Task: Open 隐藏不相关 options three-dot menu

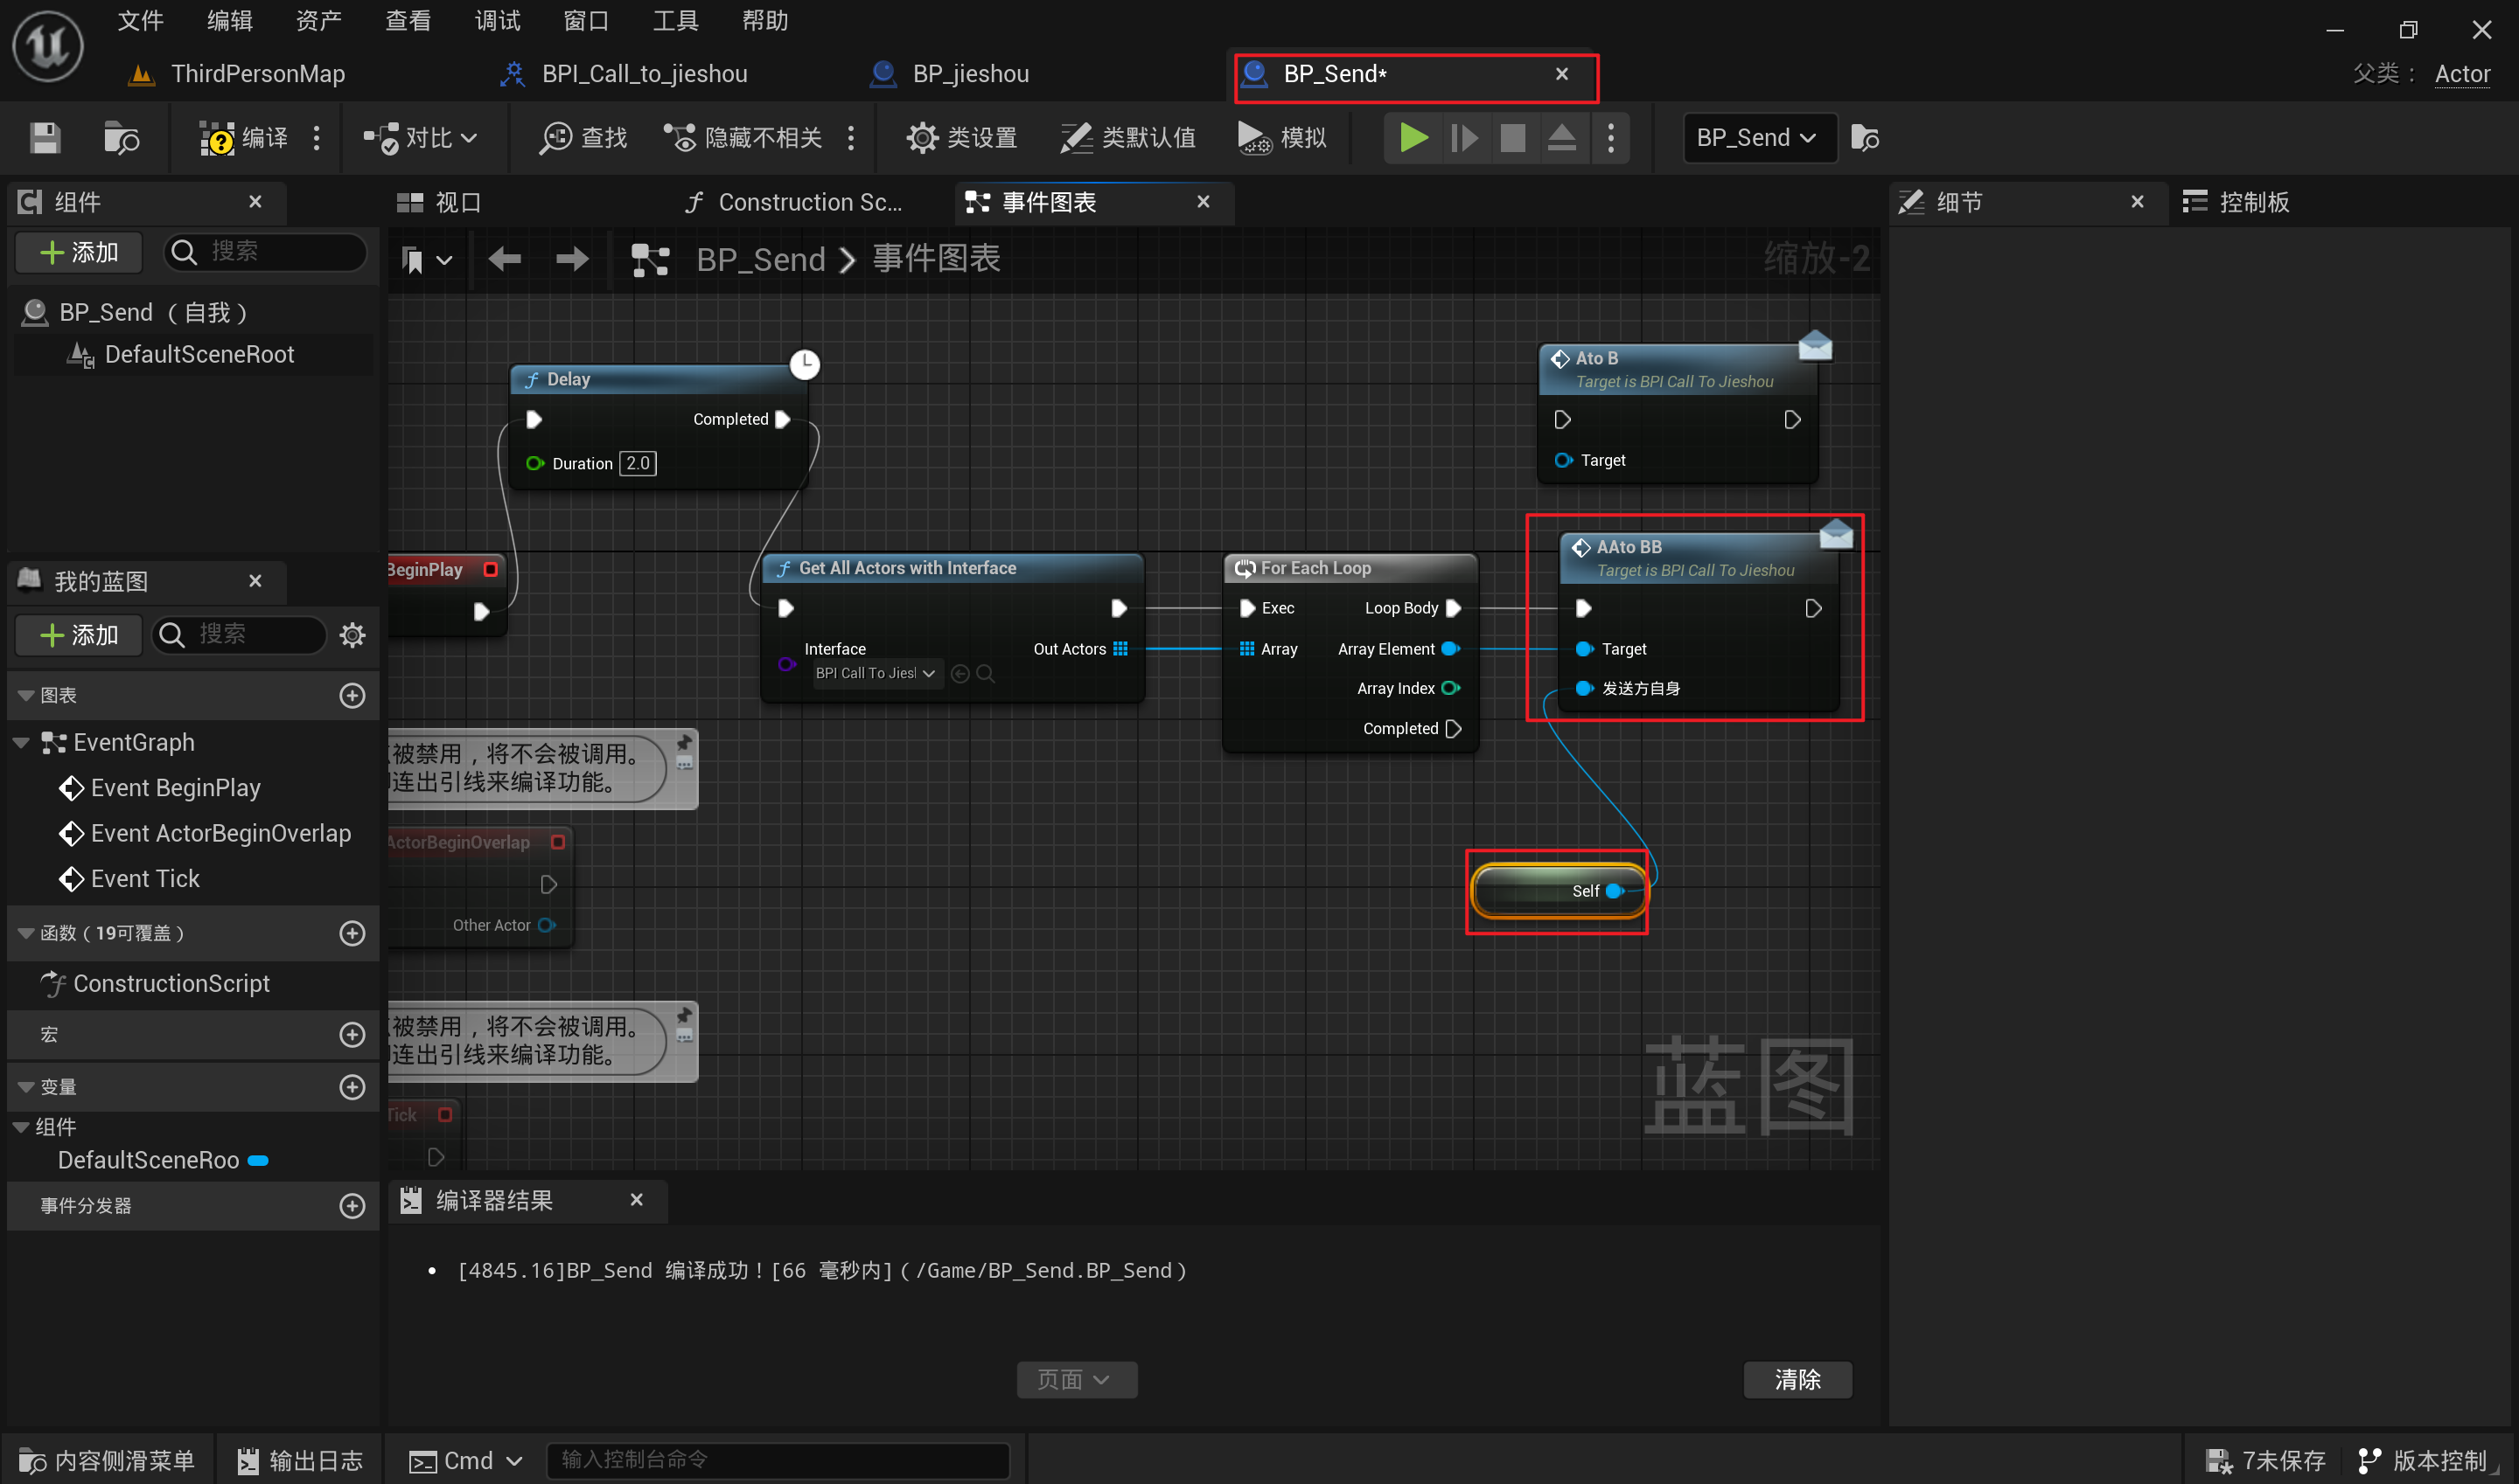Action: [x=851, y=138]
